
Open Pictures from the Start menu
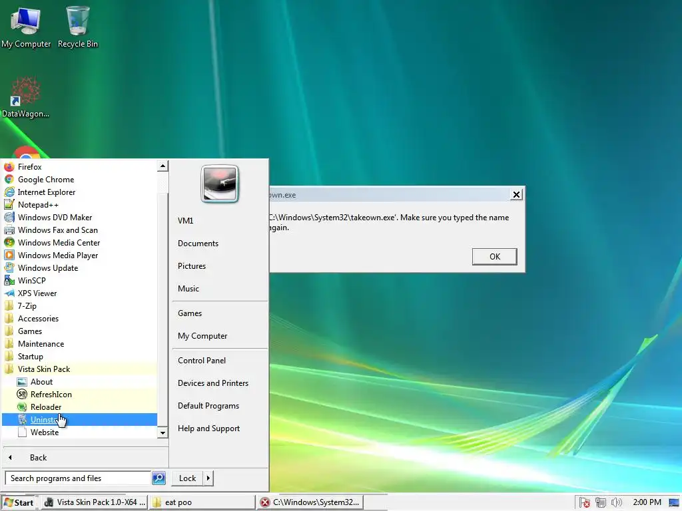point(220,266)
